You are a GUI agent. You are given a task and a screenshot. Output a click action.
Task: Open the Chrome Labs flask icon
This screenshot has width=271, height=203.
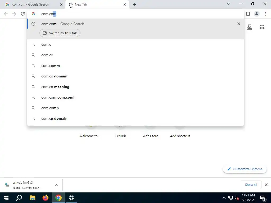249,27
